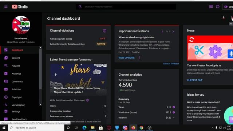Open File Explorer from taskbar
This screenshot has width=233, height=131.
(x=92, y=128)
